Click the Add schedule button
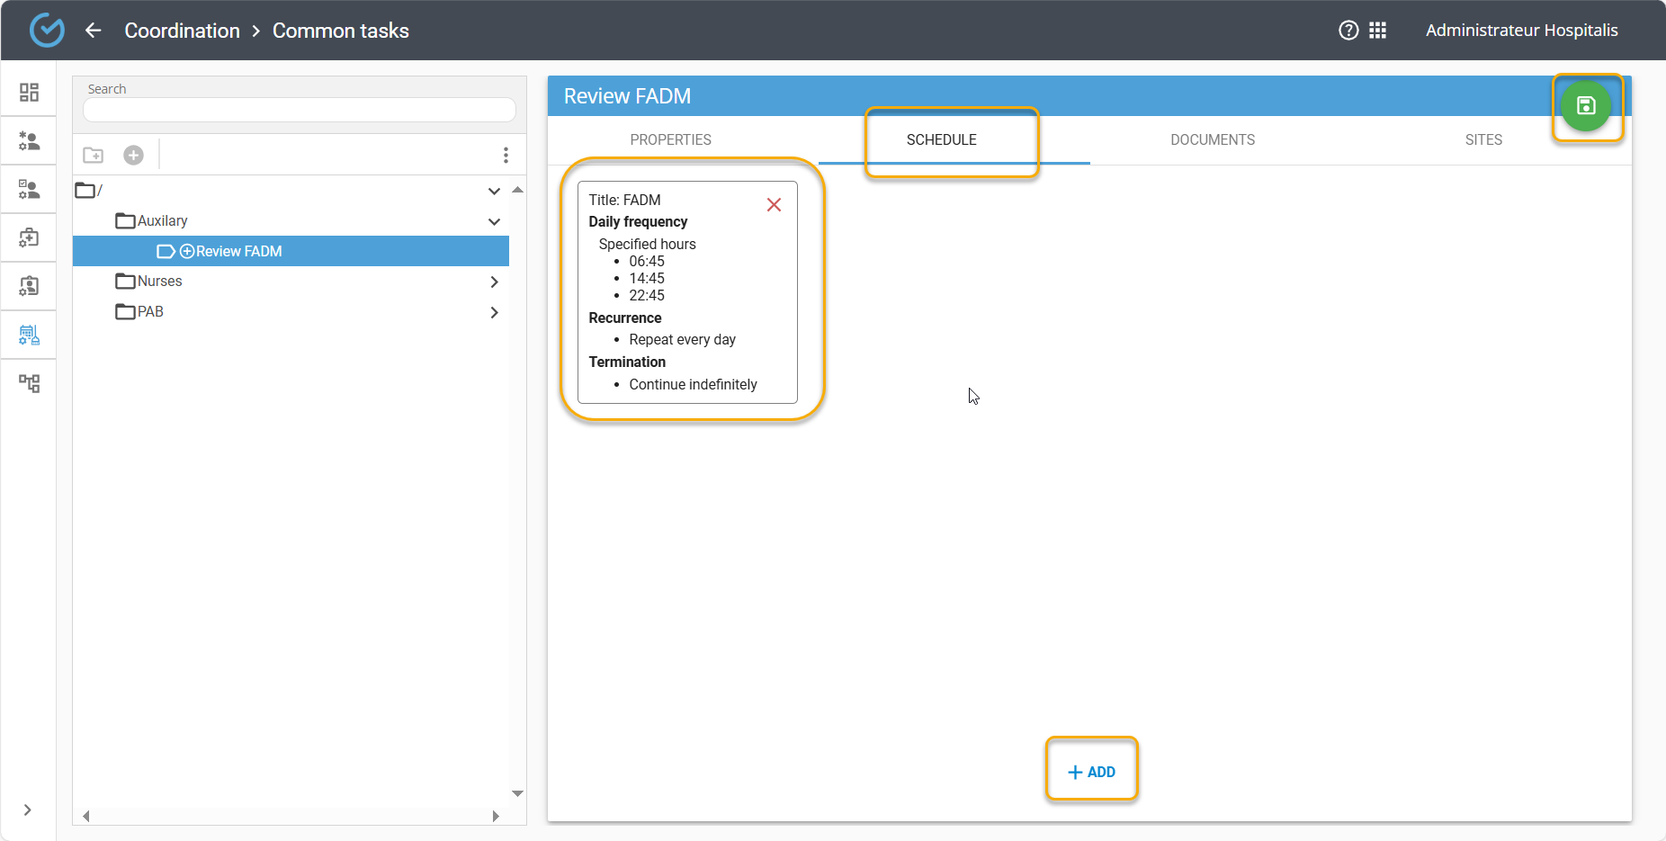 click(x=1091, y=772)
